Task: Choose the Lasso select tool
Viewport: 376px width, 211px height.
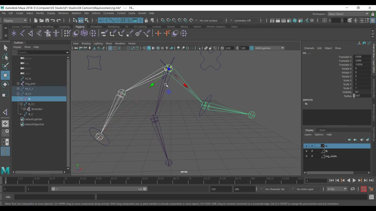Action: coord(5,57)
